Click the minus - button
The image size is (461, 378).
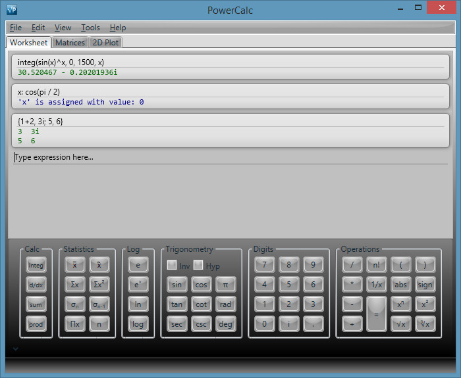pyautogui.click(x=352, y=304)
